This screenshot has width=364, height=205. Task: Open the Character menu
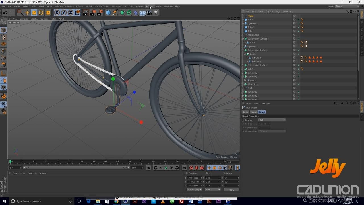point(128,6)
